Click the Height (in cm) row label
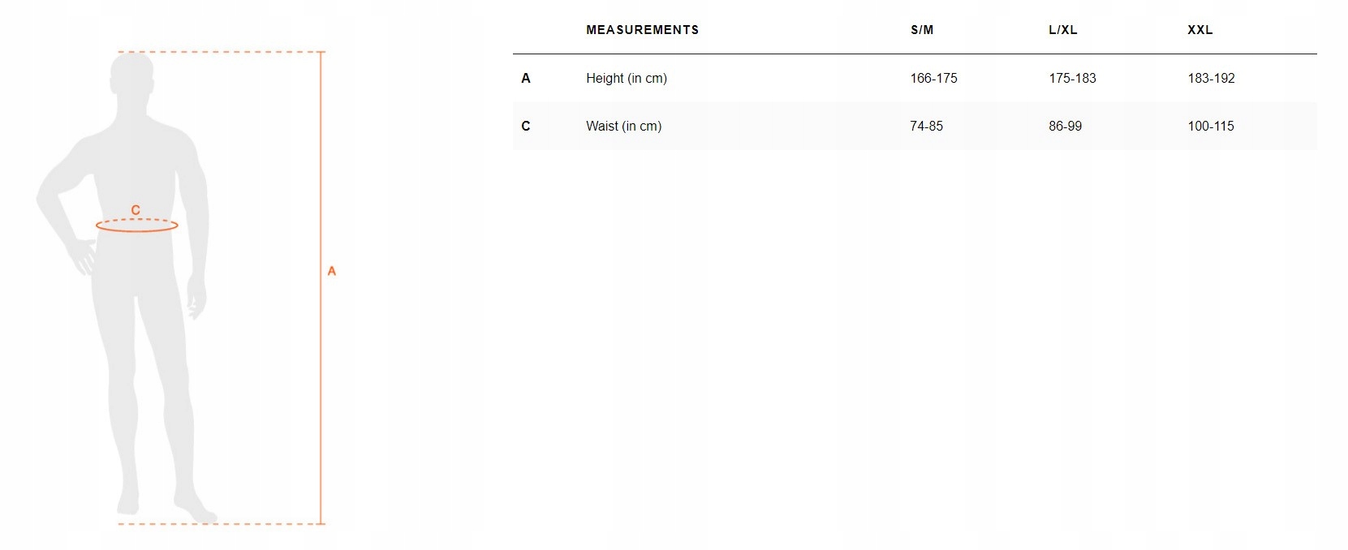Screen dimensions: 1348x550 [x=627, y=79]
